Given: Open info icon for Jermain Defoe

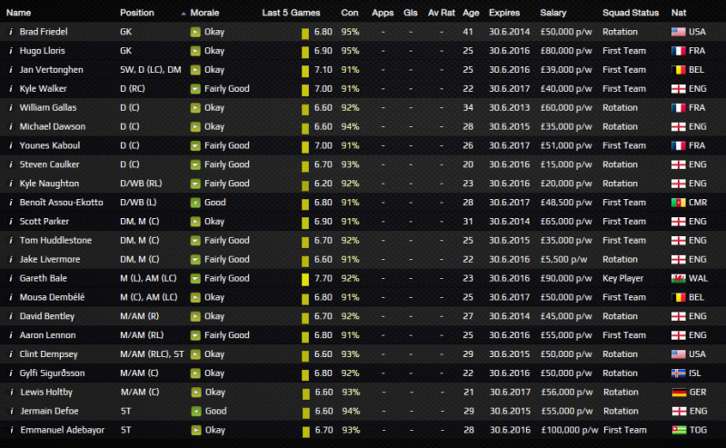Looking at the screenshot, I should (12, 412).
